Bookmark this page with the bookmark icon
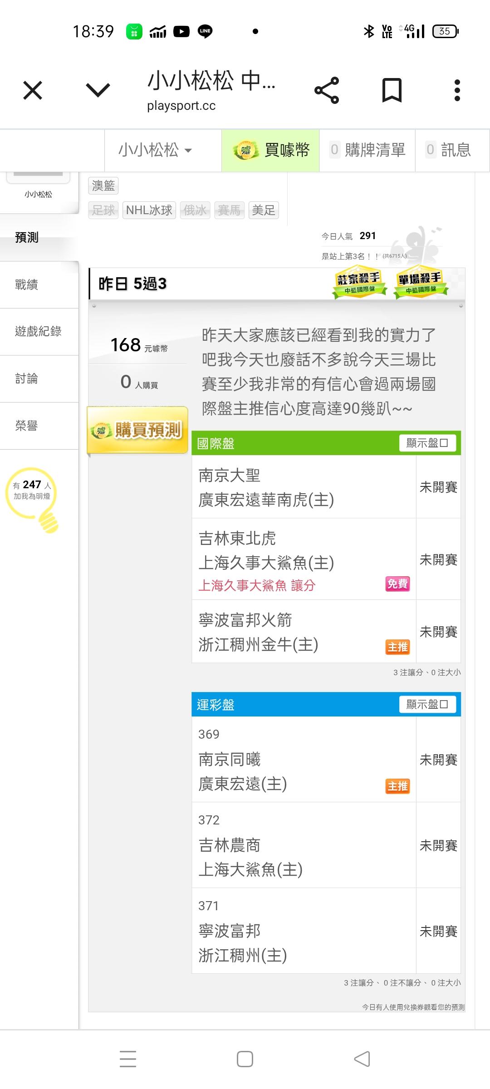The image size is (490, 1089). [x=392, y=90]
